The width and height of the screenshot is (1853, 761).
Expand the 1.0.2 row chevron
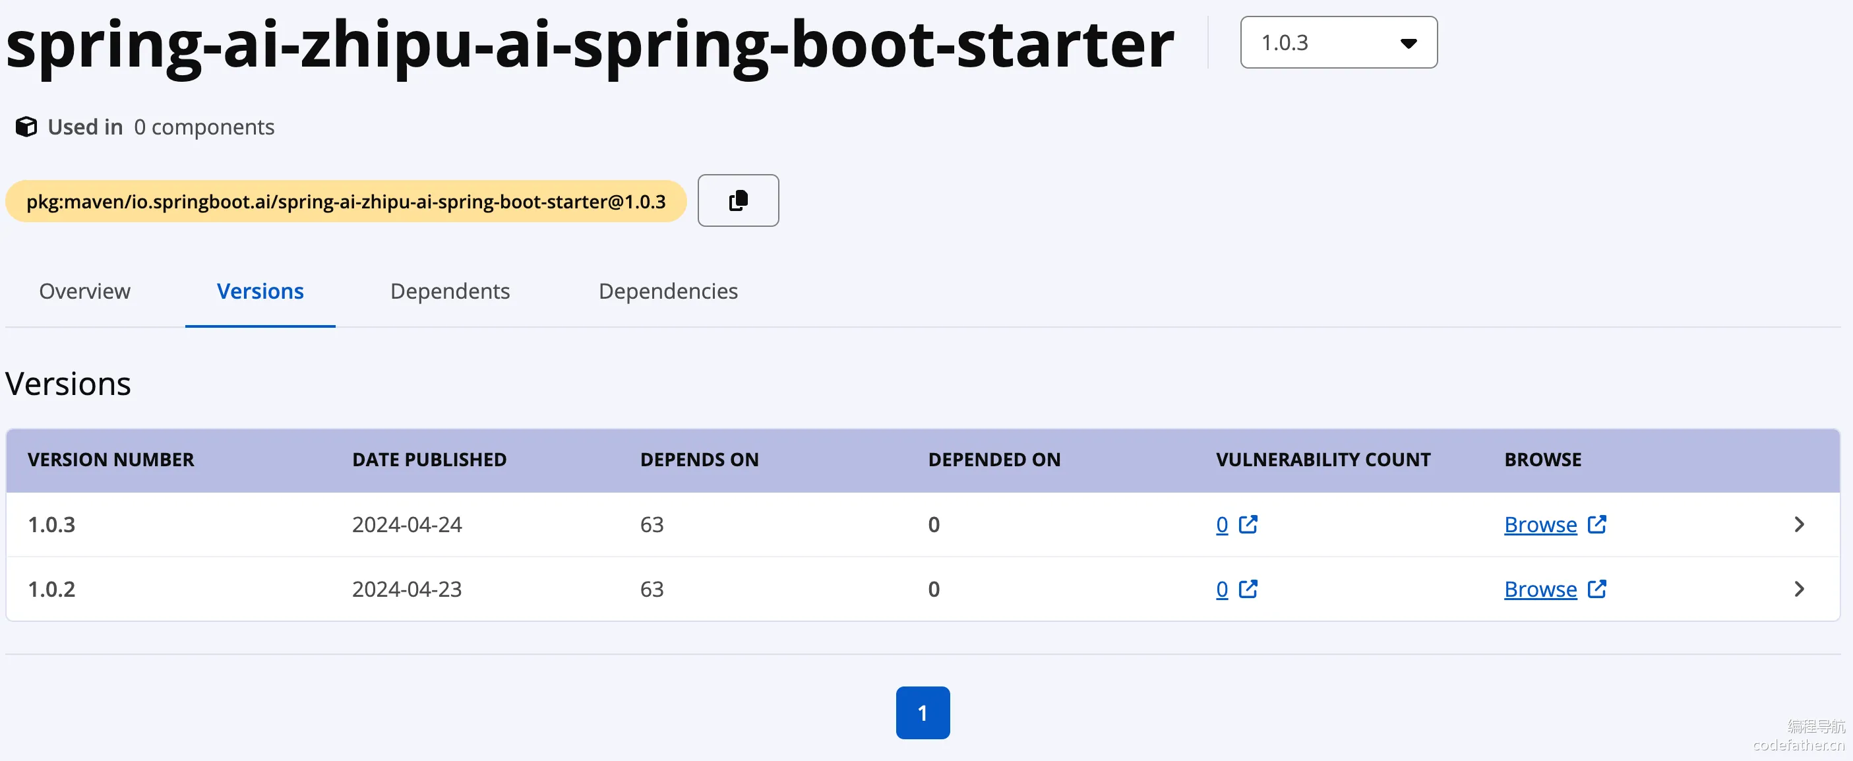[x=1799, y=589]
